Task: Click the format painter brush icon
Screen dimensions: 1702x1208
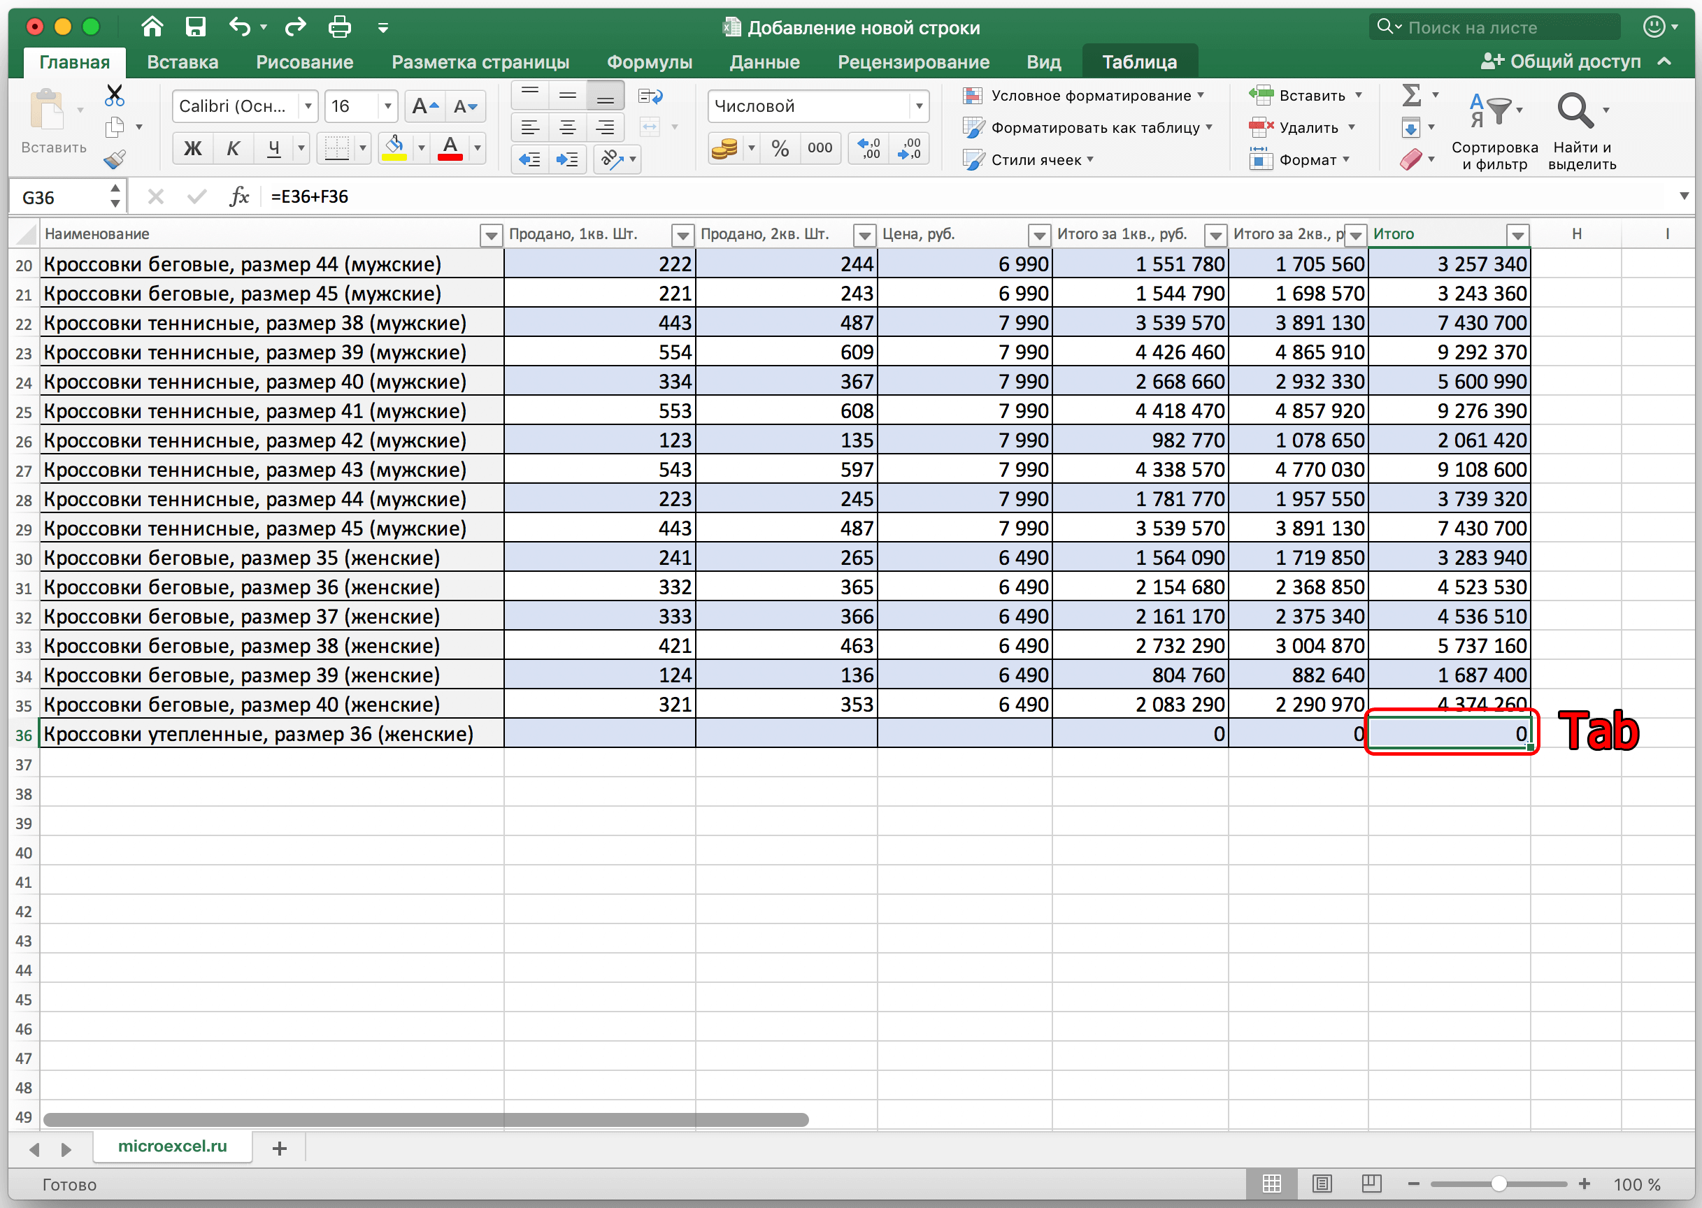Action: (114, 159)
